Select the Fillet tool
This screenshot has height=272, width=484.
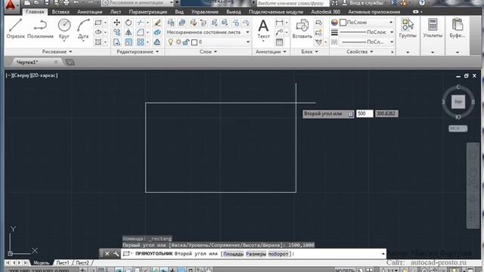tap(141, 32)
